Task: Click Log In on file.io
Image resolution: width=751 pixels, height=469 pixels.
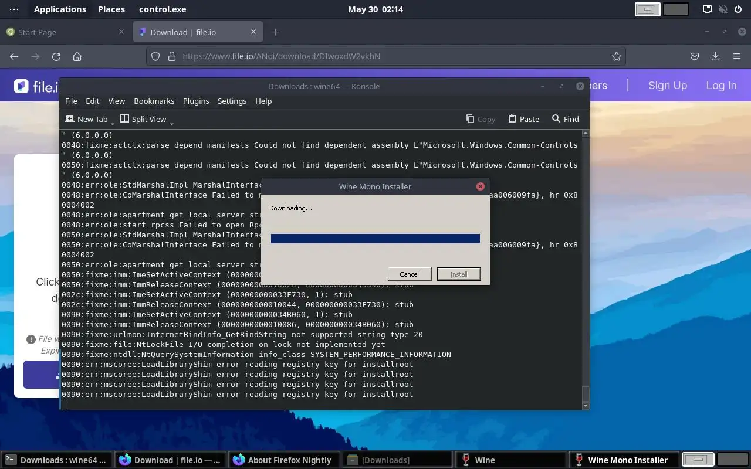Action: (721, 86)
